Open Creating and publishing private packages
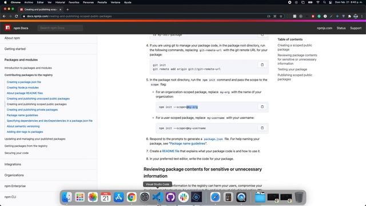This screenshot has height=206, width=366. pyautogui.click(x=32, y=110)
